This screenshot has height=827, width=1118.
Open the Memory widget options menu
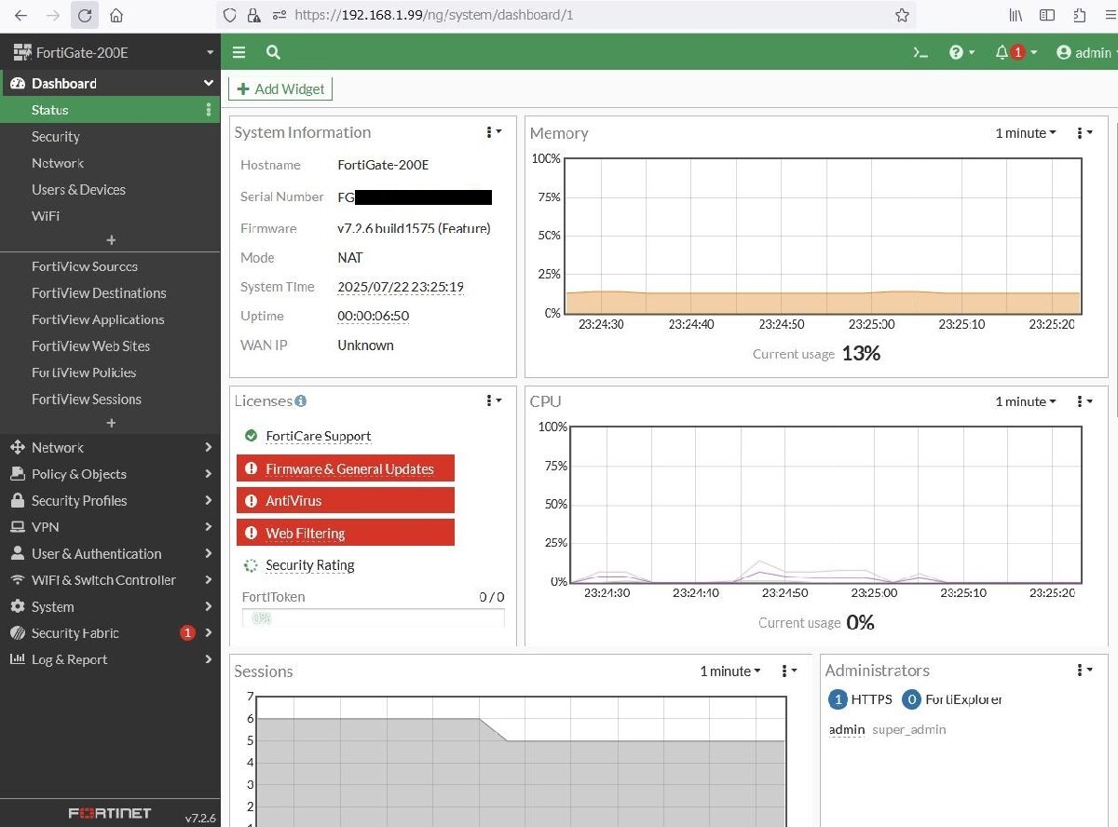(x=1084, y=133)
